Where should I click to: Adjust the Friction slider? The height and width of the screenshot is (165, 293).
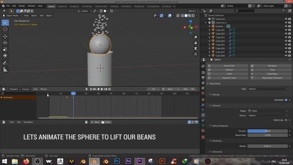tap(267, 131)
